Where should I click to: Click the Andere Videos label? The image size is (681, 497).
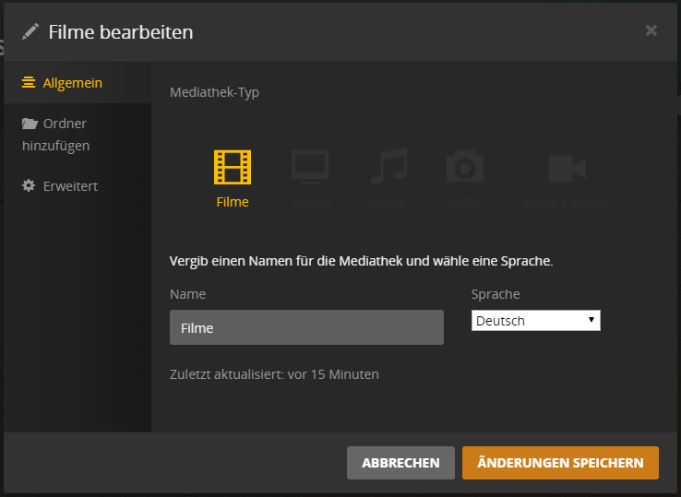pos(567,202)
